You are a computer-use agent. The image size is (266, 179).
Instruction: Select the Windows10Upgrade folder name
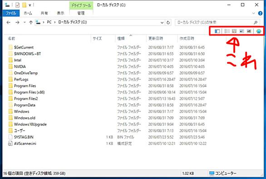tap(30, 124)
